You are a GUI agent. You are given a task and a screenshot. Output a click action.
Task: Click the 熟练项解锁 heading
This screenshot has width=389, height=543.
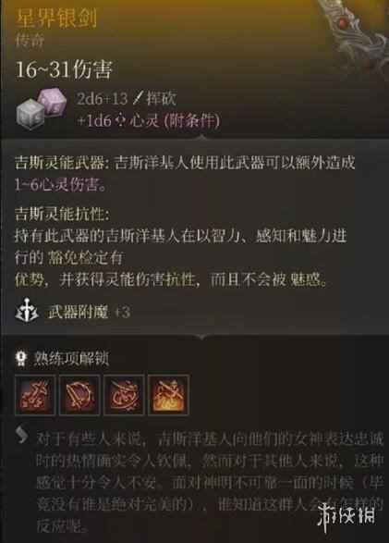(71, 358)
